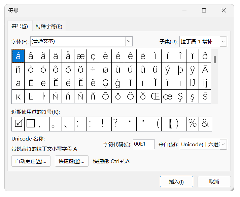The image size is (240, 197).
Task: Select the Ā macron capital A
Action: tap(205, 70)
